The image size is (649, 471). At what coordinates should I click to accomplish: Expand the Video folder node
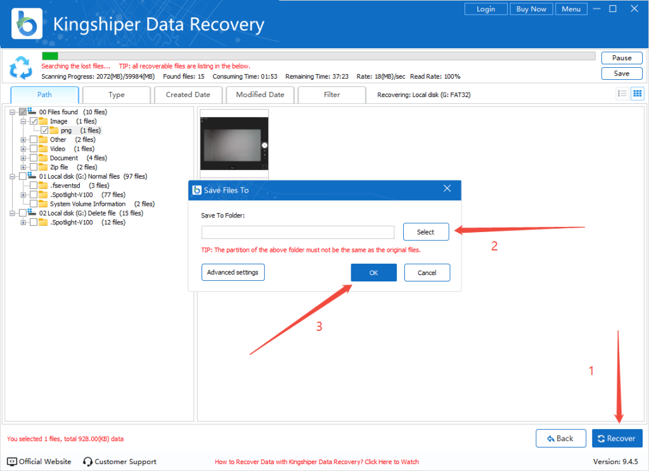click(x=23, y=149)
